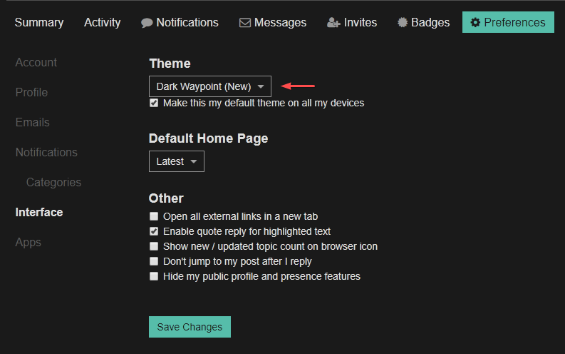This screenshot has height=354, width=565.
Task: Click the Badges certificate icon
Action: tap(403, 23)
